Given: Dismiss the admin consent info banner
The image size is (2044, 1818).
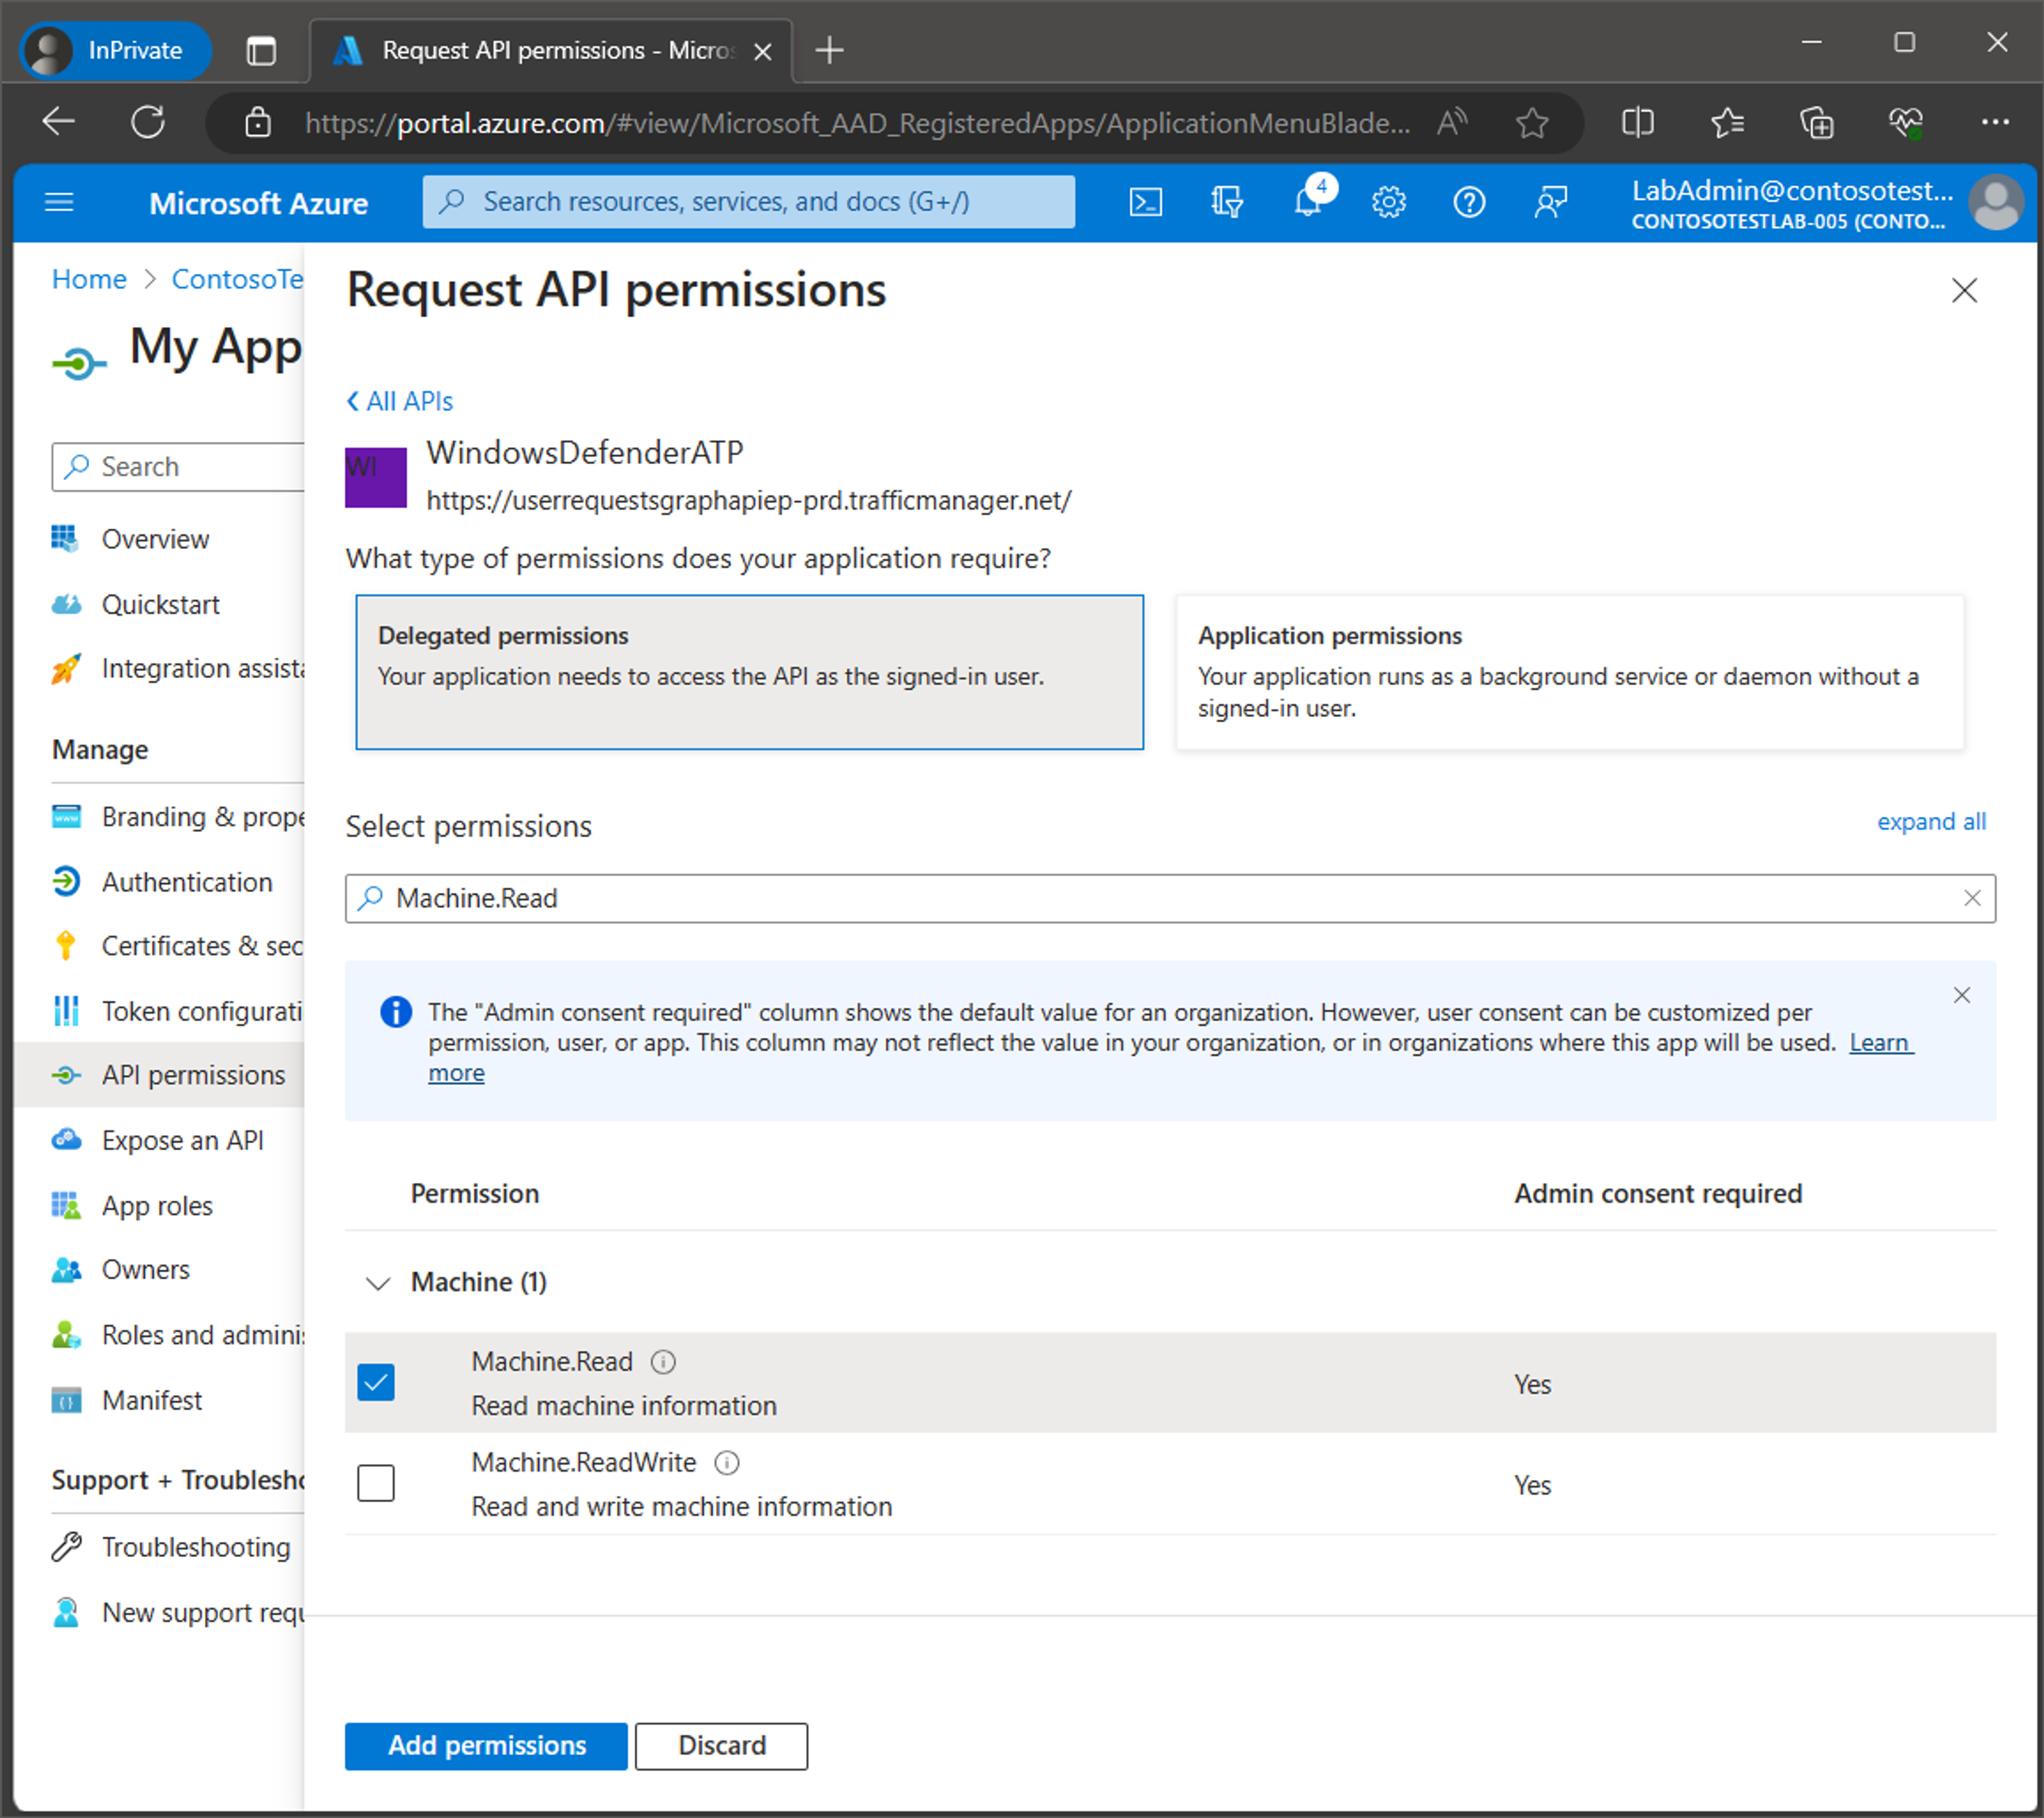Looking at the screenshot, I should [1961, 995].
